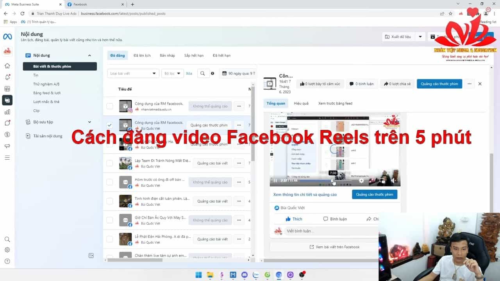500x281 pixels.
Task: Open Loại bài viết dropdown
Action: [x=133, y=73]
